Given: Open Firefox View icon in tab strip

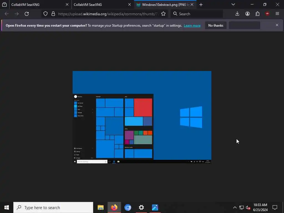Looking at the screenshot, I should point(4,5).
